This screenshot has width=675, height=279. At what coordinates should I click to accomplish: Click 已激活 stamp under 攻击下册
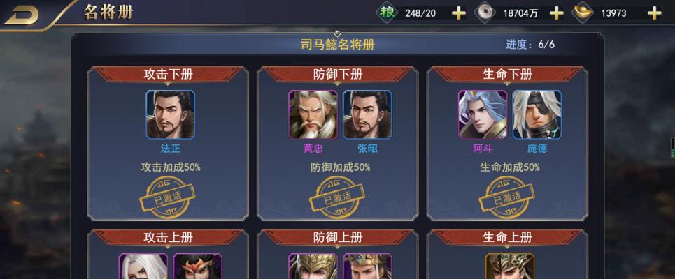(x=167, y=197)
